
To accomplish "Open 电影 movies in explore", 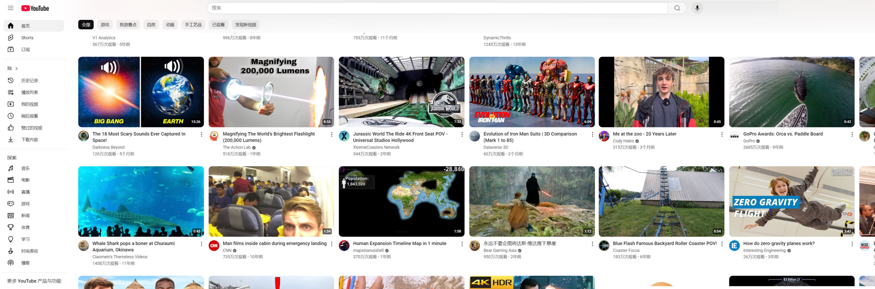I will 34,180.
